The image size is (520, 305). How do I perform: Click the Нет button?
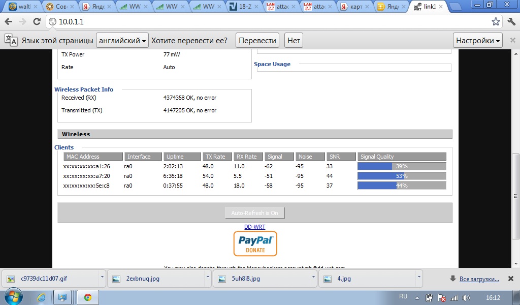294,41
